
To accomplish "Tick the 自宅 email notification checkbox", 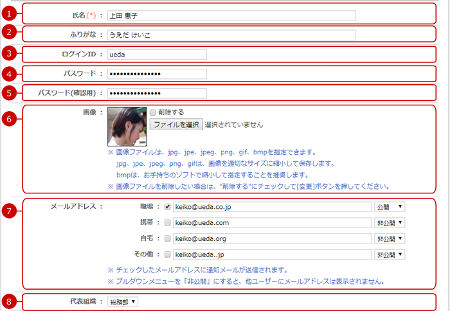I will 167,238.
